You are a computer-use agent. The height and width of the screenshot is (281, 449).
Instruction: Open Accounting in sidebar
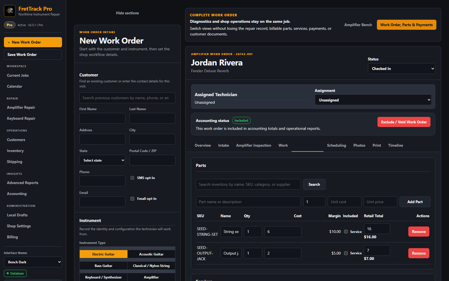pyautogui.click(x=17, y=194)
